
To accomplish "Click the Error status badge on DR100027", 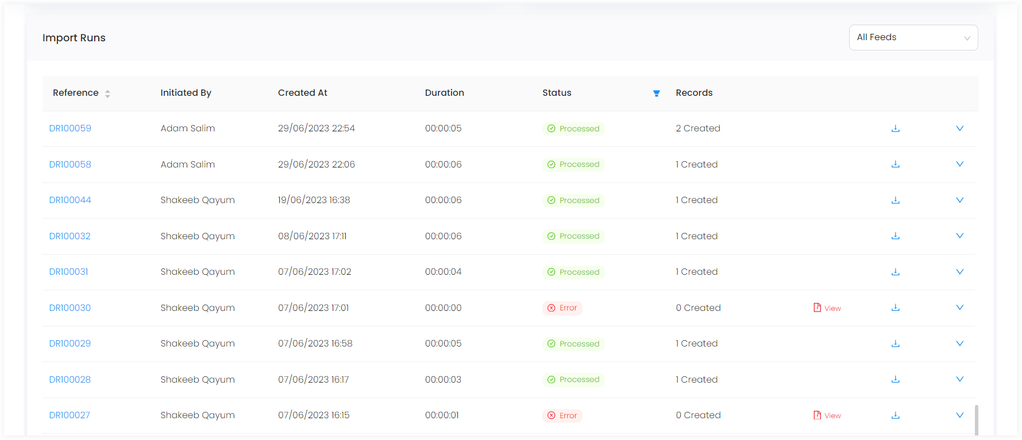I will click(x=562, y=415).
